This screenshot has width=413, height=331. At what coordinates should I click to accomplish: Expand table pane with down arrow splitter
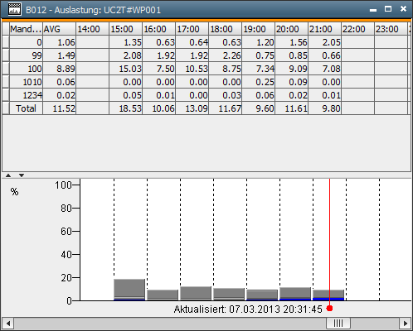[22, 175]
